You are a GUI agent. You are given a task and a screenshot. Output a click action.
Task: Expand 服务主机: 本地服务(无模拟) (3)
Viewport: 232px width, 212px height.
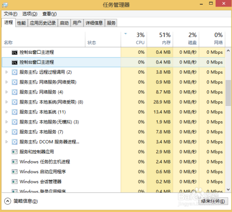[6, 122]
